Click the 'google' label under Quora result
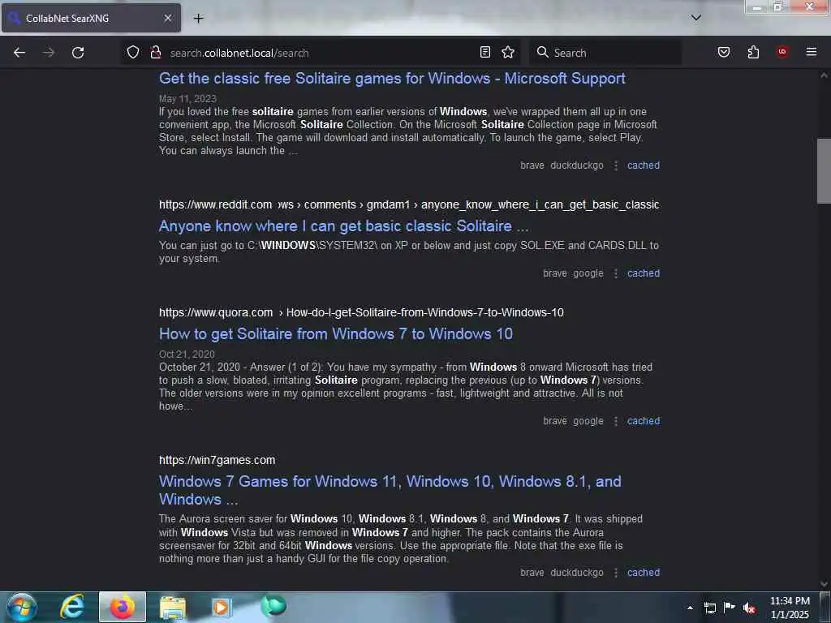 [588, 421]
